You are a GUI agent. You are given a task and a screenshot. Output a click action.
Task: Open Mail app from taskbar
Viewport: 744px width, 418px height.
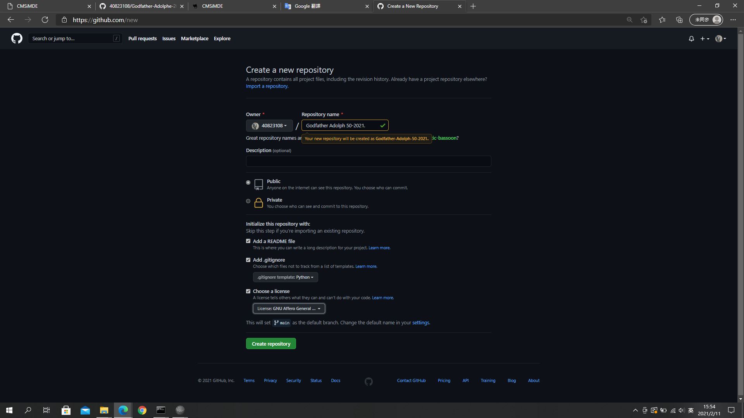[x=85, y=410]
